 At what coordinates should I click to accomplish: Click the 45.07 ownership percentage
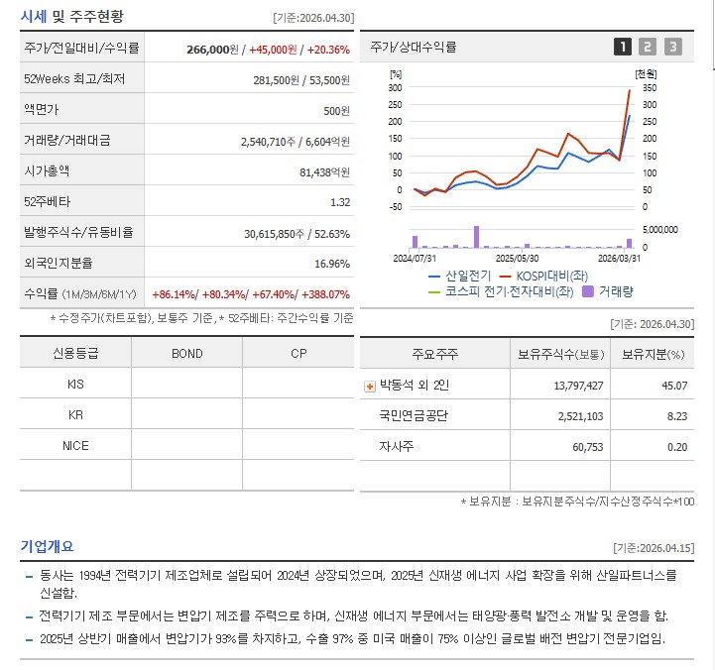click(674, 386)
